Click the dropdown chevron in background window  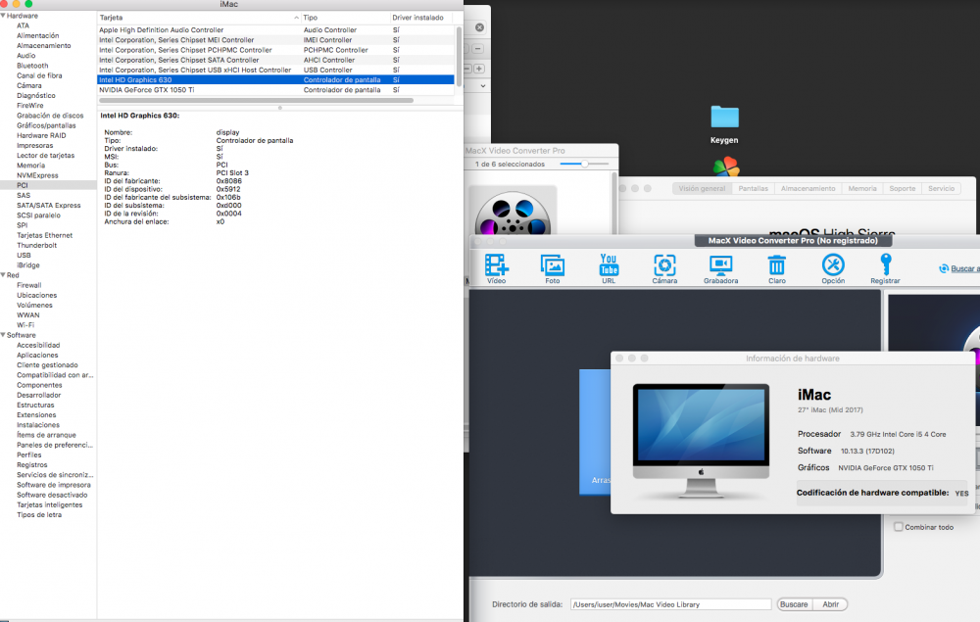coord(482,85)
